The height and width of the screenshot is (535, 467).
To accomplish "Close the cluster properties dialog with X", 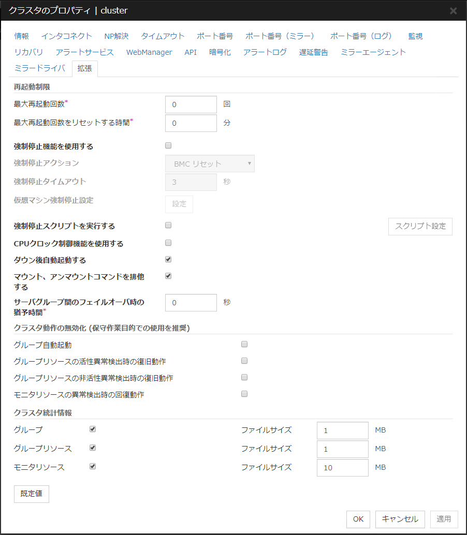I will (x=453, y=11).
